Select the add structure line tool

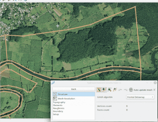pyautogui.click(x=104, y=90)
